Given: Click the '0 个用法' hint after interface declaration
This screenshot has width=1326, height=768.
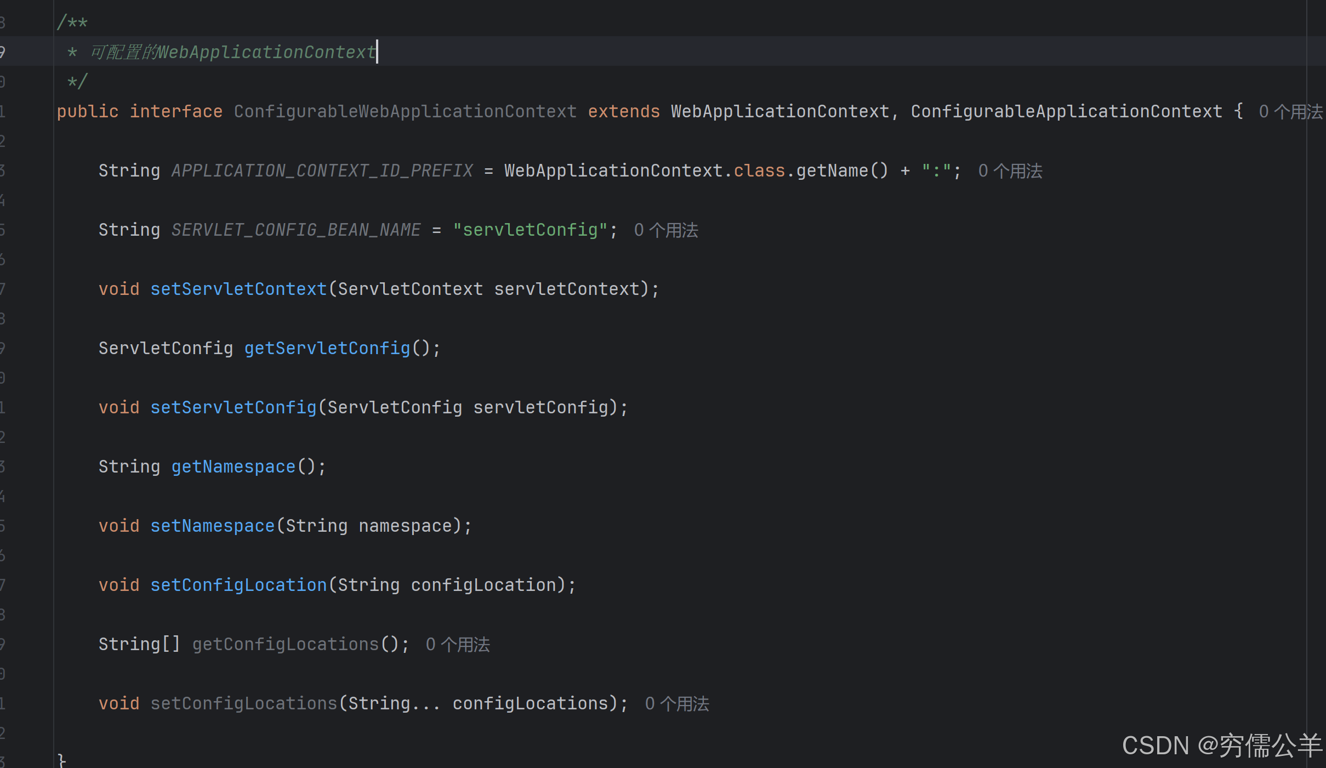Looking at the screenshot, I should pyautogui.click(x=1290, y=112).
